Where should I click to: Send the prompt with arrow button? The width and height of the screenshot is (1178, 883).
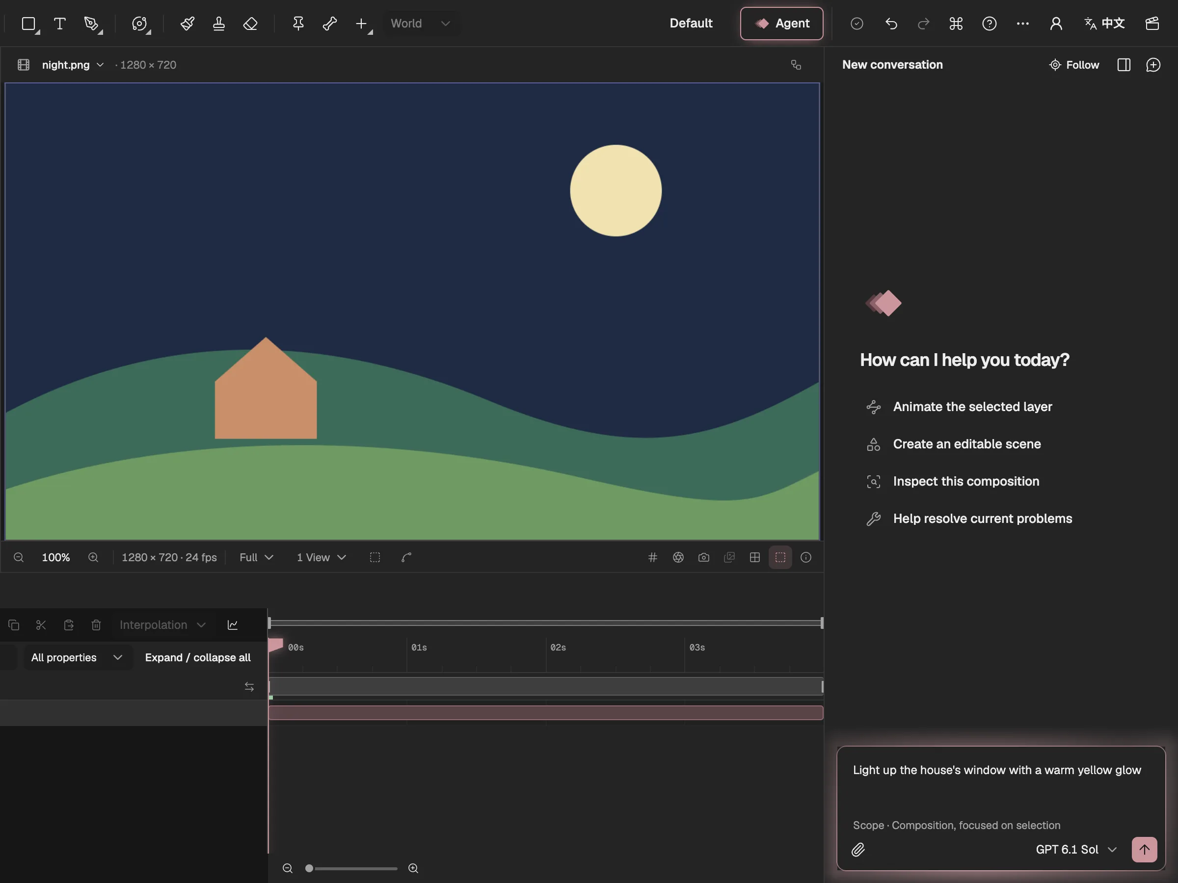pyautogui.click(x=1144, y=850)
